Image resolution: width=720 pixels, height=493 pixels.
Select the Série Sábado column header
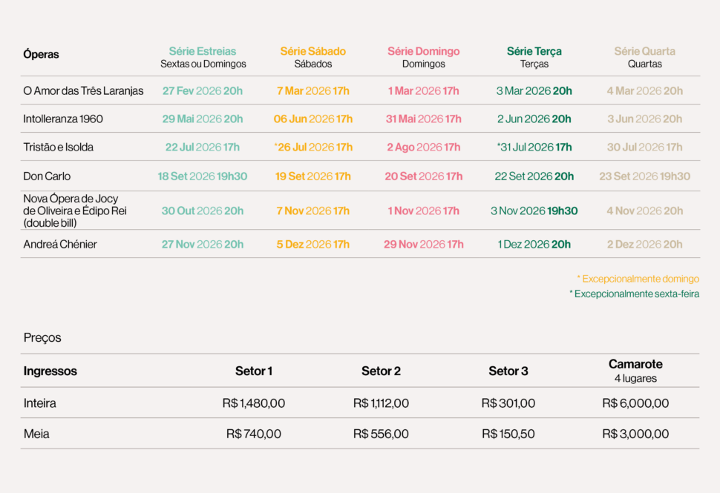point(312,51)
